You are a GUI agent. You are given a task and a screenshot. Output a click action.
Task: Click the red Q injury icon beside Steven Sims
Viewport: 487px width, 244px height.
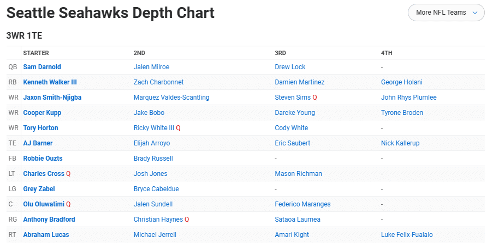point(314,97)
